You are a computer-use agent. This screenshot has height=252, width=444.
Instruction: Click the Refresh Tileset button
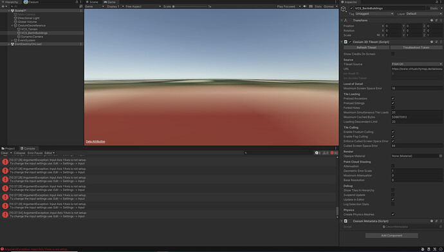point(366,48)
